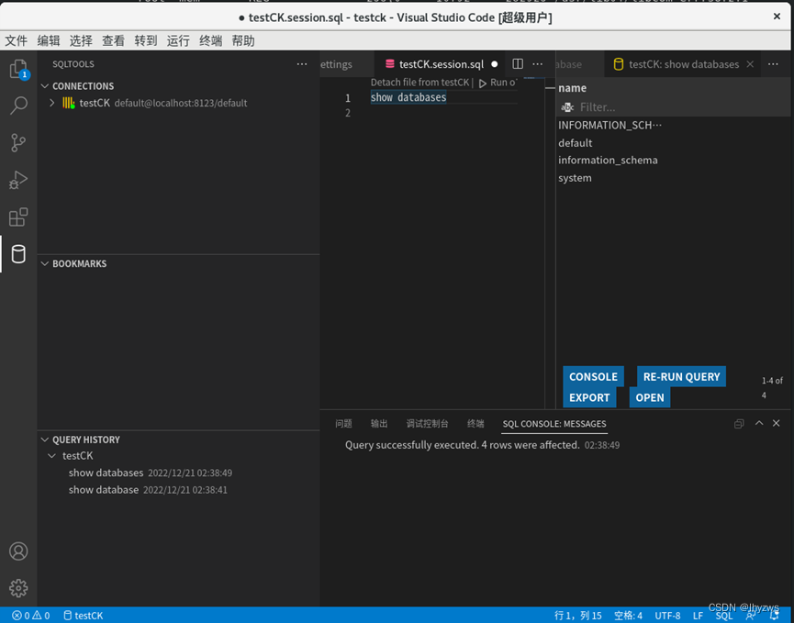Open the 查看 menu
The height and width of the screenshot is (623, 794).
click(x=114, y=41)
